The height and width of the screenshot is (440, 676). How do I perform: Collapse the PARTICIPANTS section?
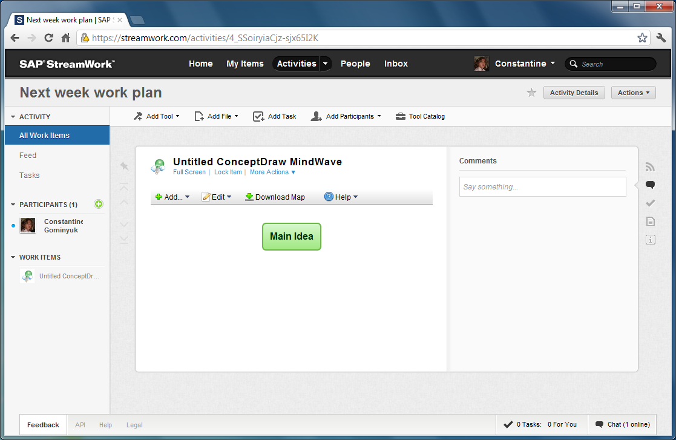point(13,205)
